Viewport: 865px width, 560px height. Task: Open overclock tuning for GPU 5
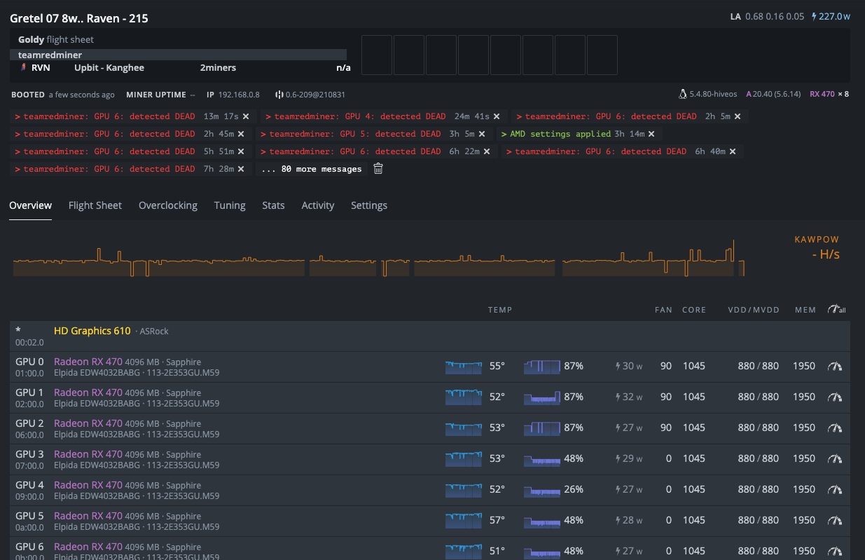834,520
